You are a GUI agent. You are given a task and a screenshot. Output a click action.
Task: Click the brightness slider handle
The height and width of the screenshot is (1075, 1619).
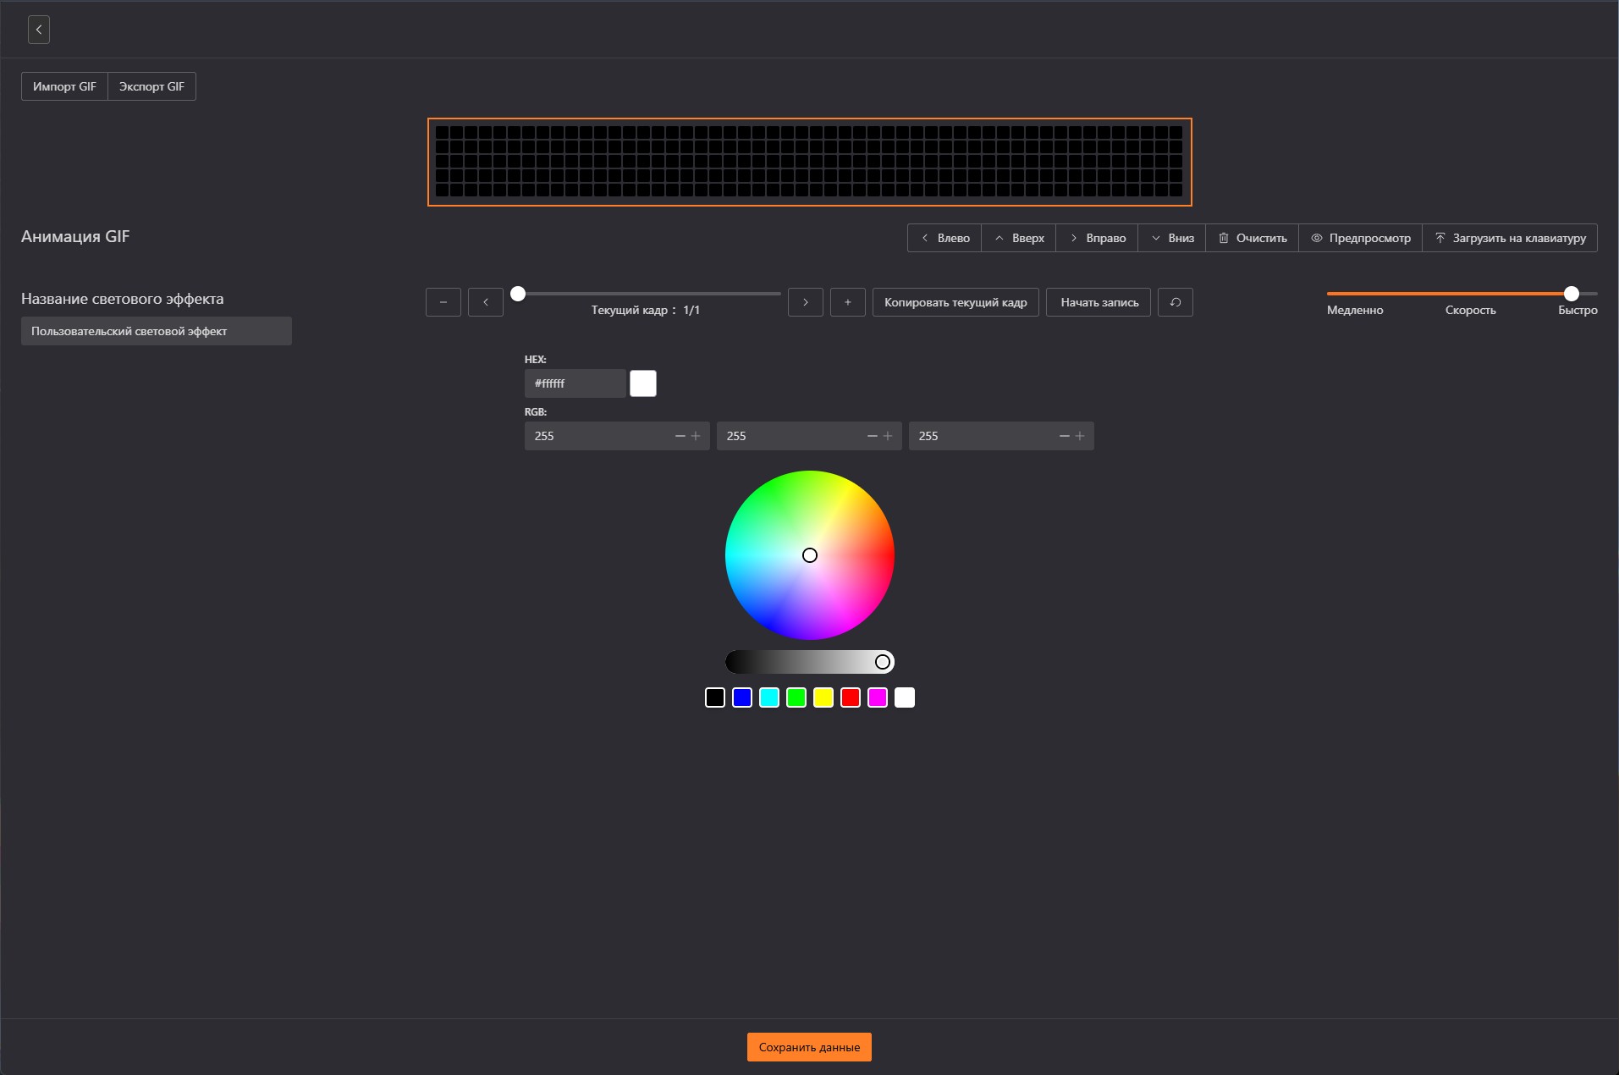pyautogui.click(x=883, y=662)
